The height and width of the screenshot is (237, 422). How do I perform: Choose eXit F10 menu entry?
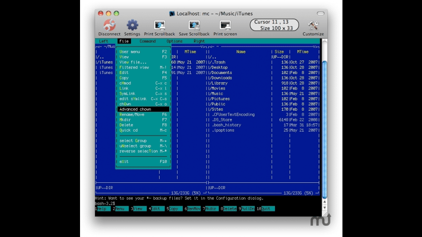[143, 162]
